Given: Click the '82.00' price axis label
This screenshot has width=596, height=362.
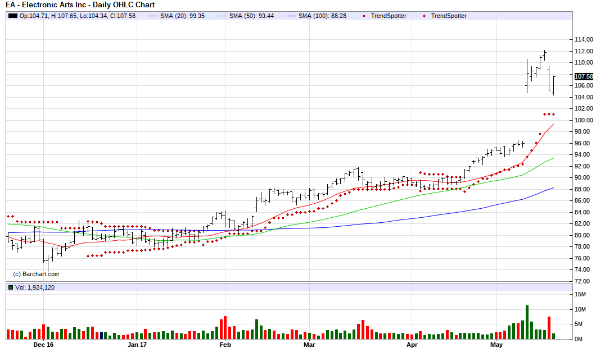Looking at the screenshot, I should coord(584,223).
